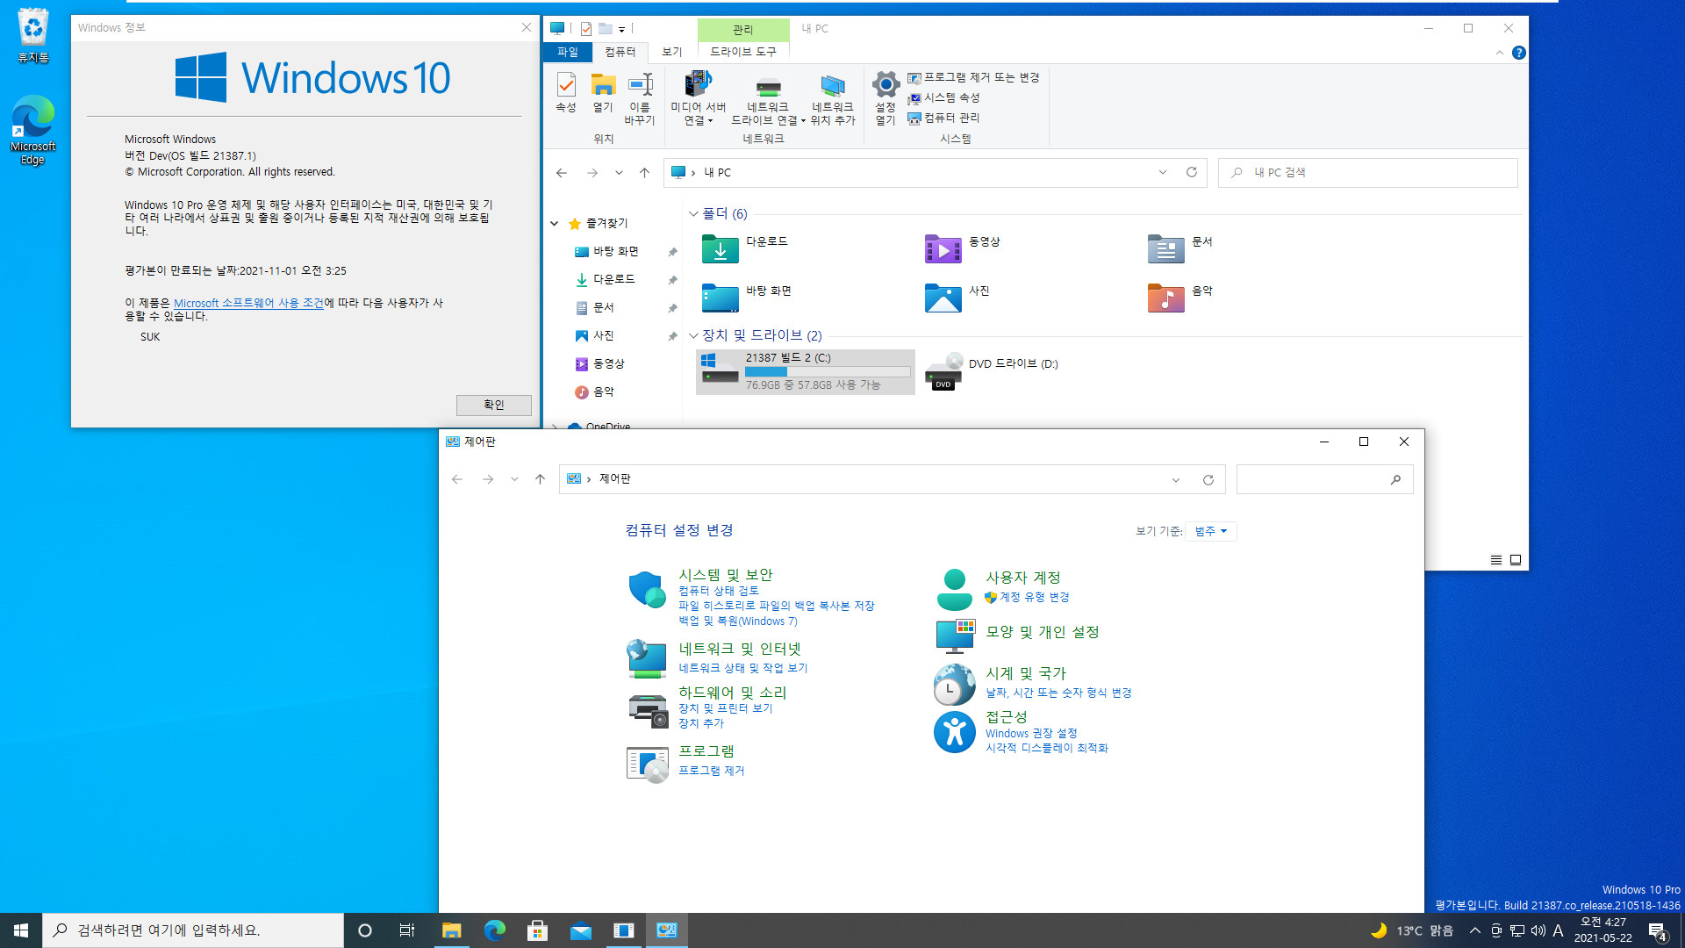Screen dimensions: 1685x948
Task: Select 바탕 화면 in the navigation pane
Action: point(616,251)
